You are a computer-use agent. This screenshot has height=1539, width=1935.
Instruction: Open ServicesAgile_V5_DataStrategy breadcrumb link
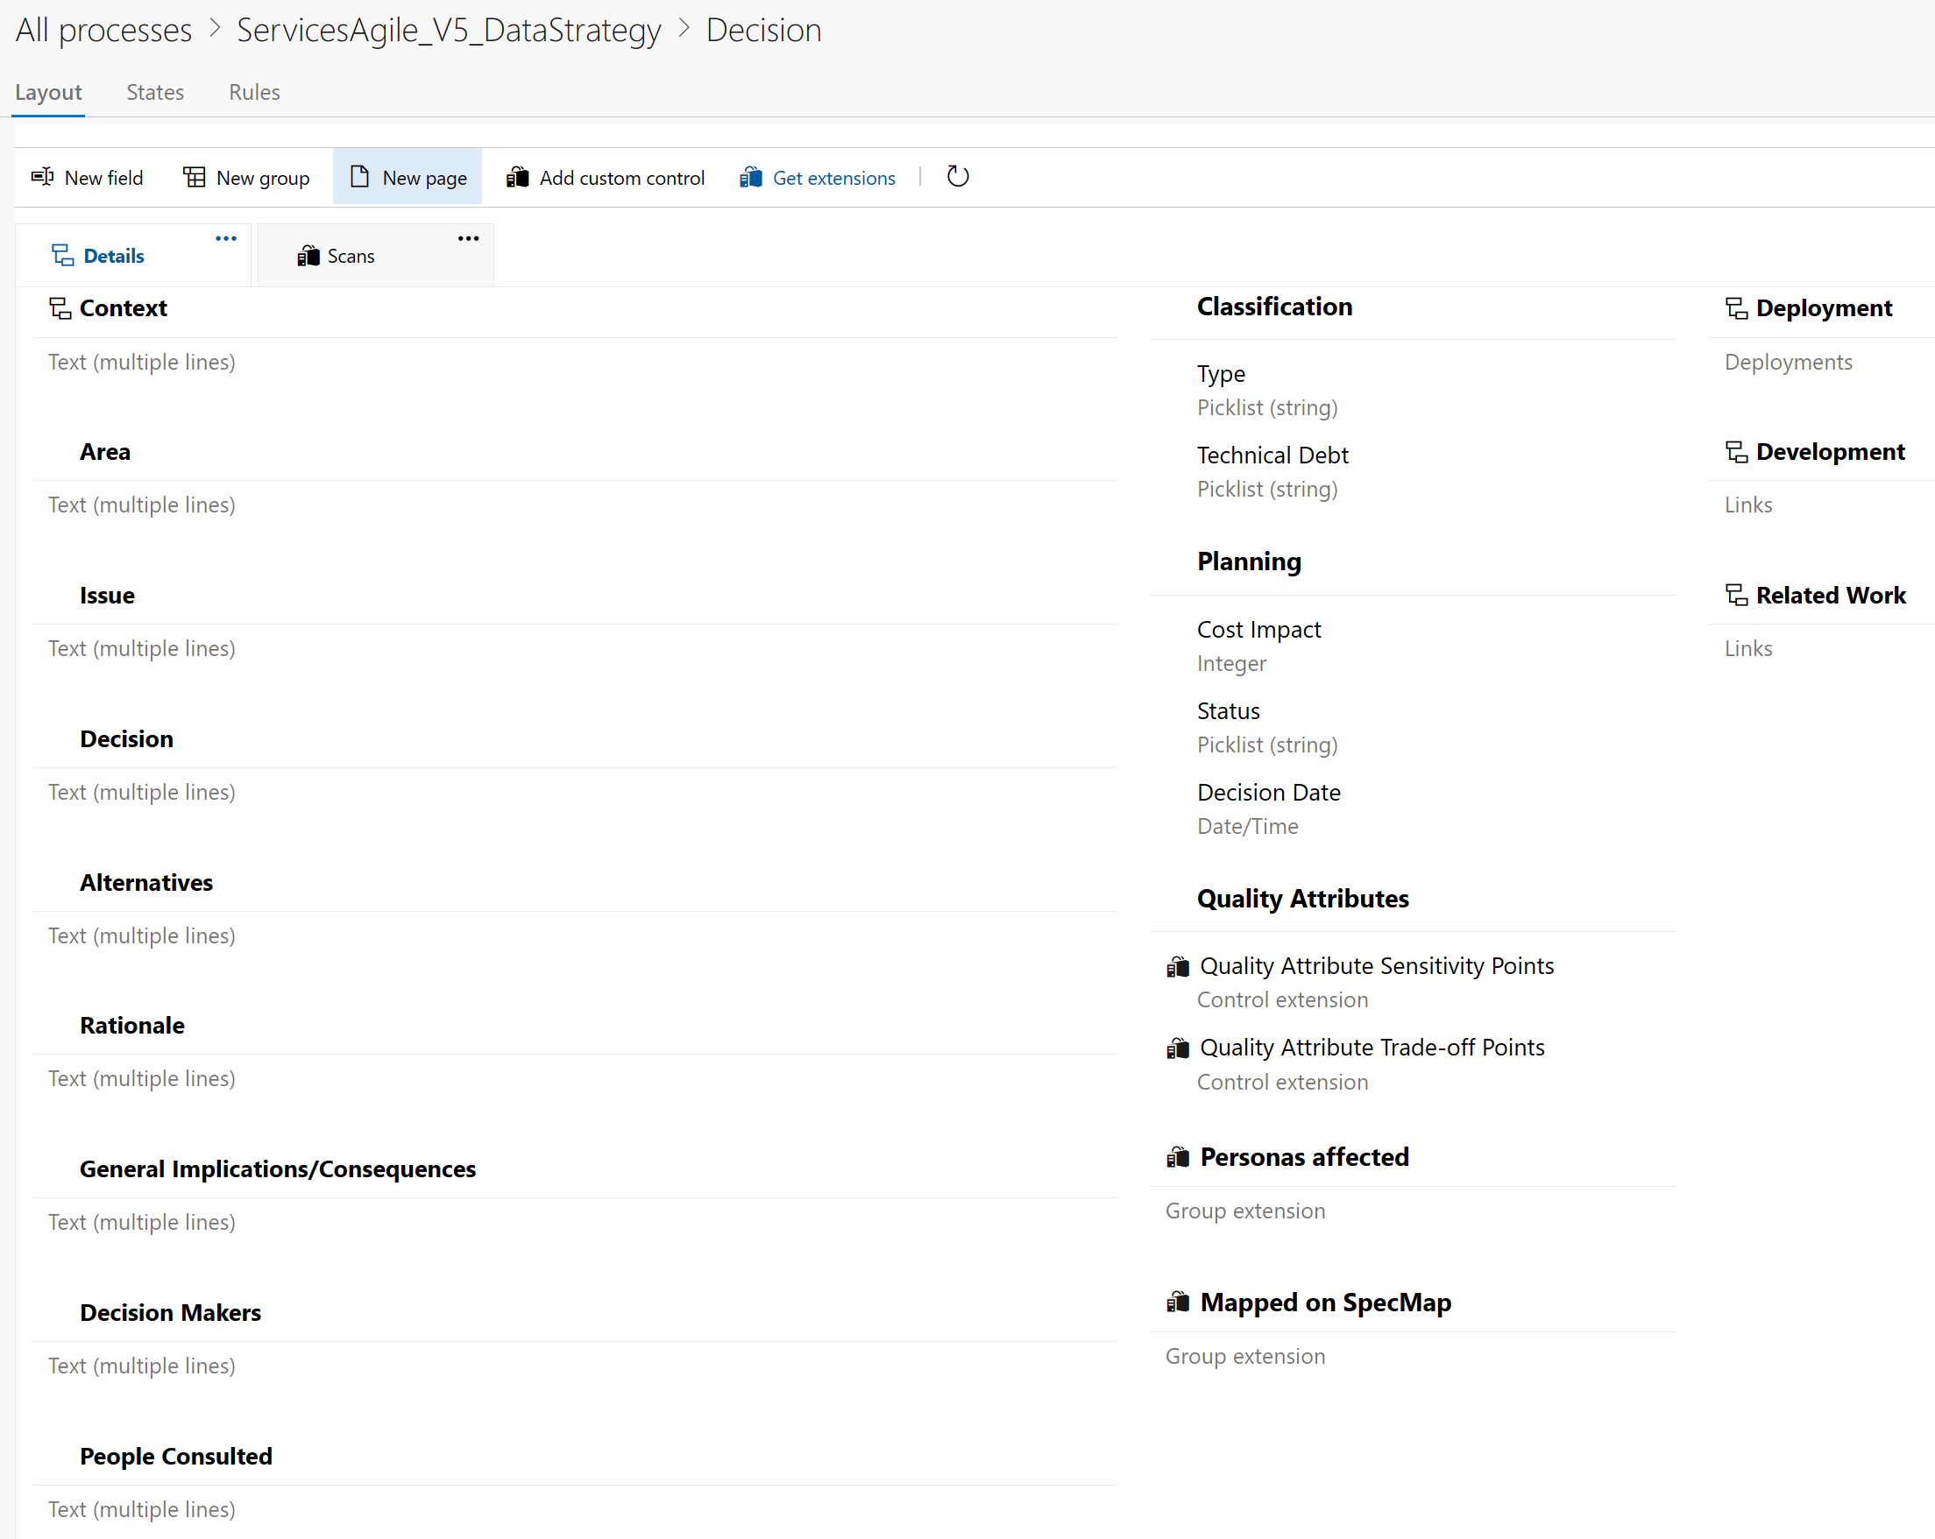[x=448, y=31]
